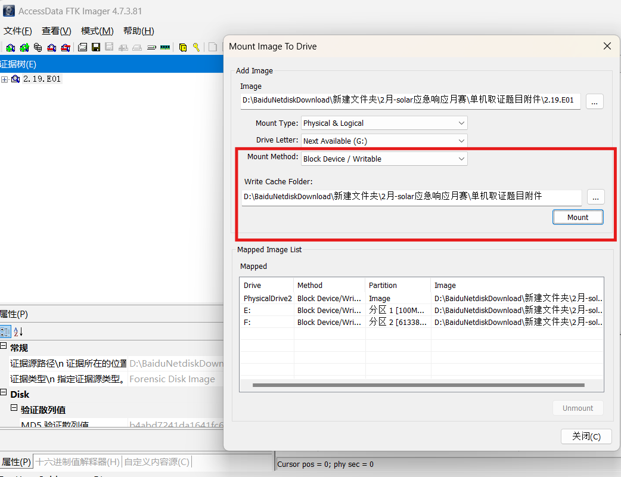Click the Create Custom Content Image icon
Image resolution: width=621 pixels, height=477 pixels.
137,48
